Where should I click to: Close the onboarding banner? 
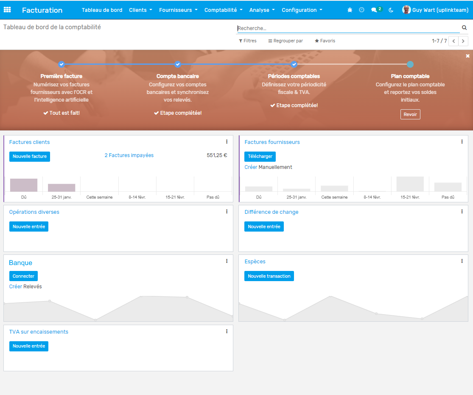467,56
